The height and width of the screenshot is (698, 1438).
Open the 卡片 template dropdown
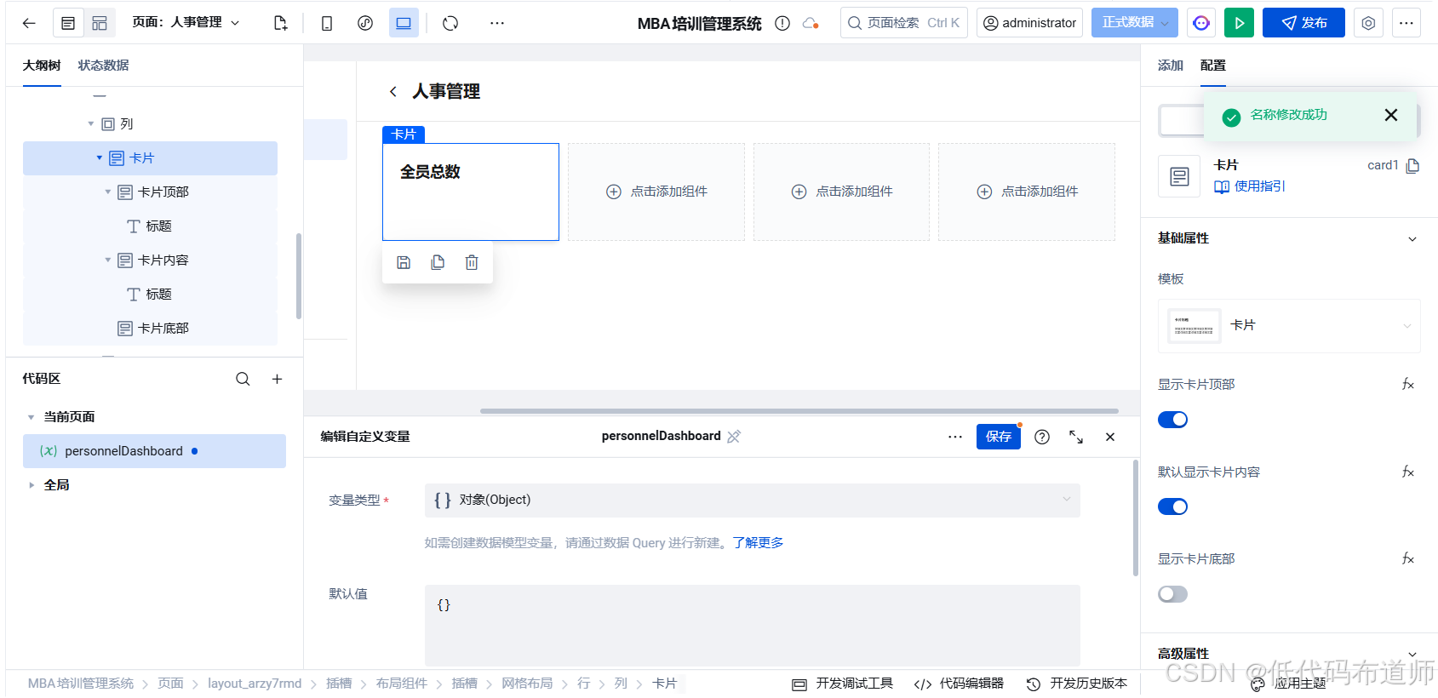[1289, 326]
